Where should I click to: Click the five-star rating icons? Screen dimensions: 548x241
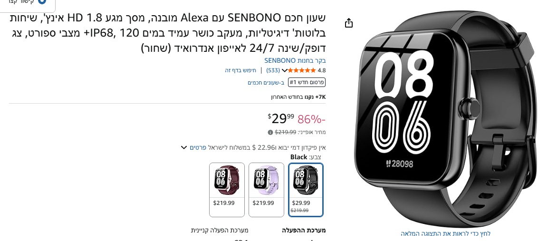301,70
